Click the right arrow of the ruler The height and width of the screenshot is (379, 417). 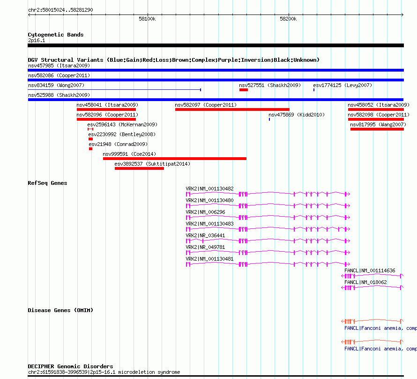pyautogui.click(x=402, y=15)
